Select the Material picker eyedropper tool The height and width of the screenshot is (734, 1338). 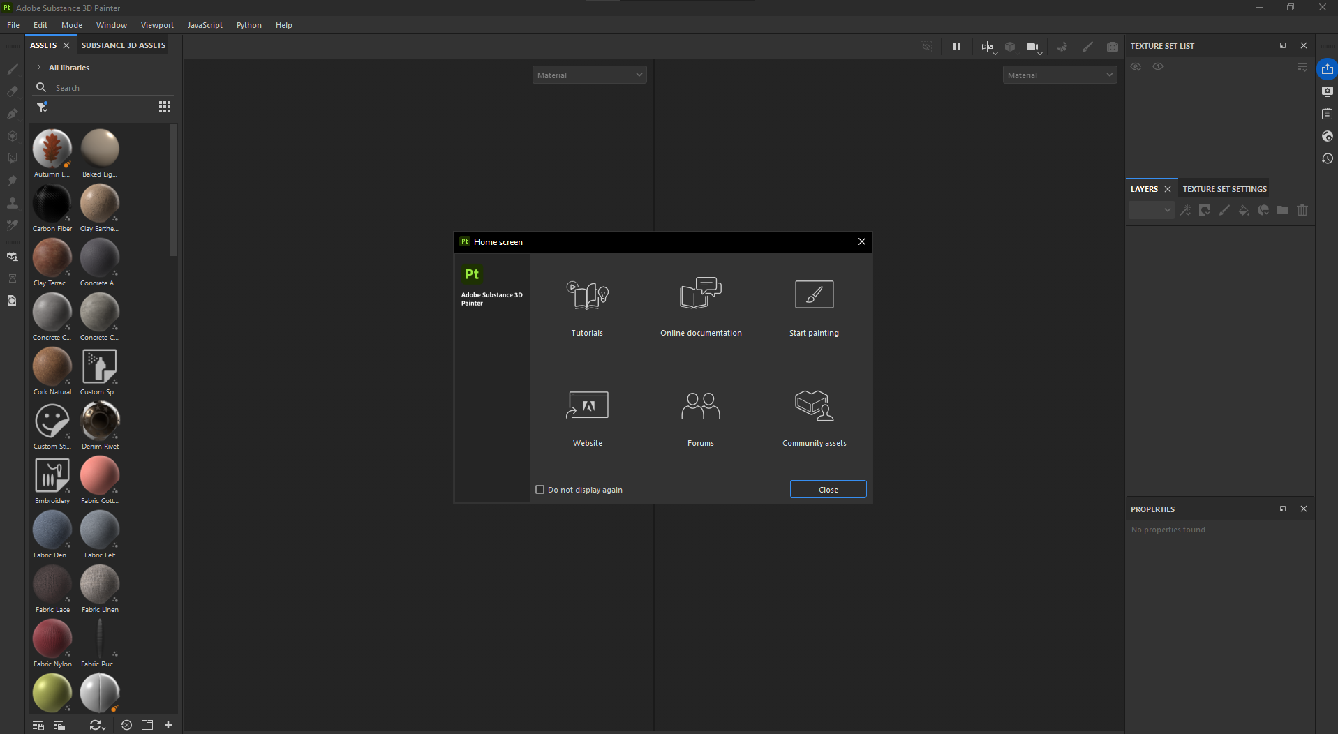[x=12, y=225]
